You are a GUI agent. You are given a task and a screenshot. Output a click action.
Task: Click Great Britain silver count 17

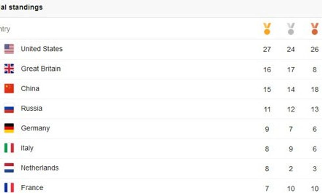click(291, 70)
